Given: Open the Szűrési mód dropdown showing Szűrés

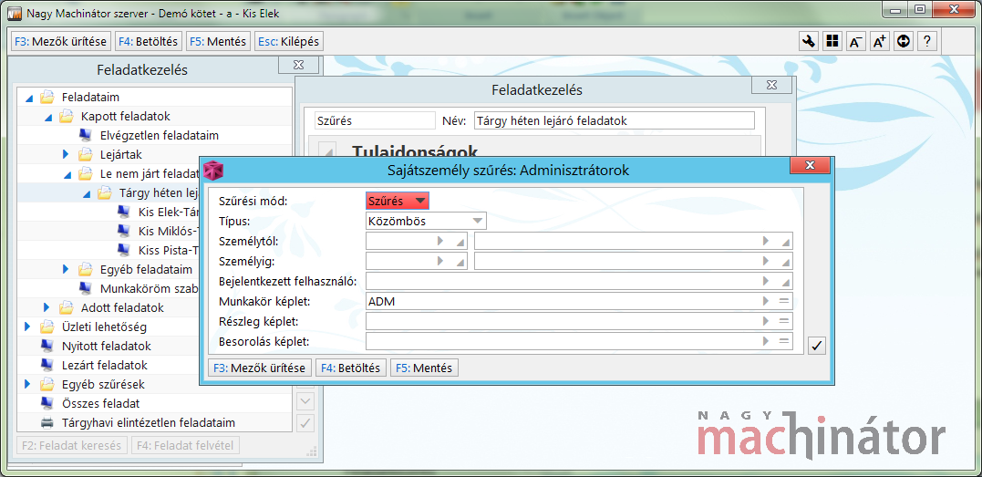Looking at the screenshot, I should click(x=397, y=201).
